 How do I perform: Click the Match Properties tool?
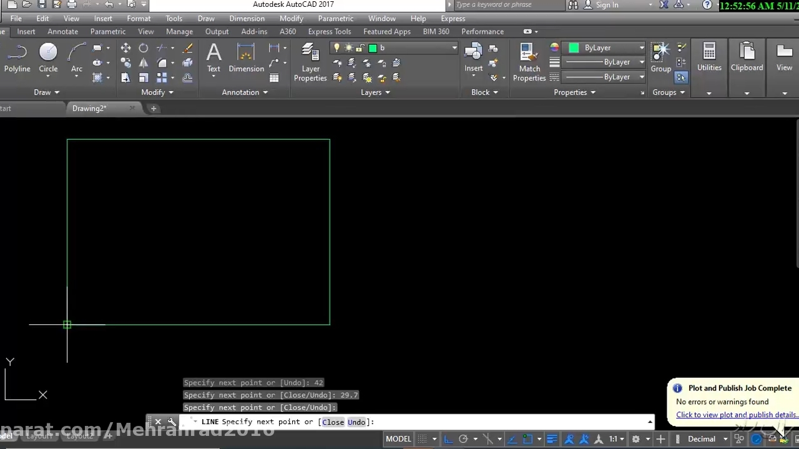coord(529,62)
